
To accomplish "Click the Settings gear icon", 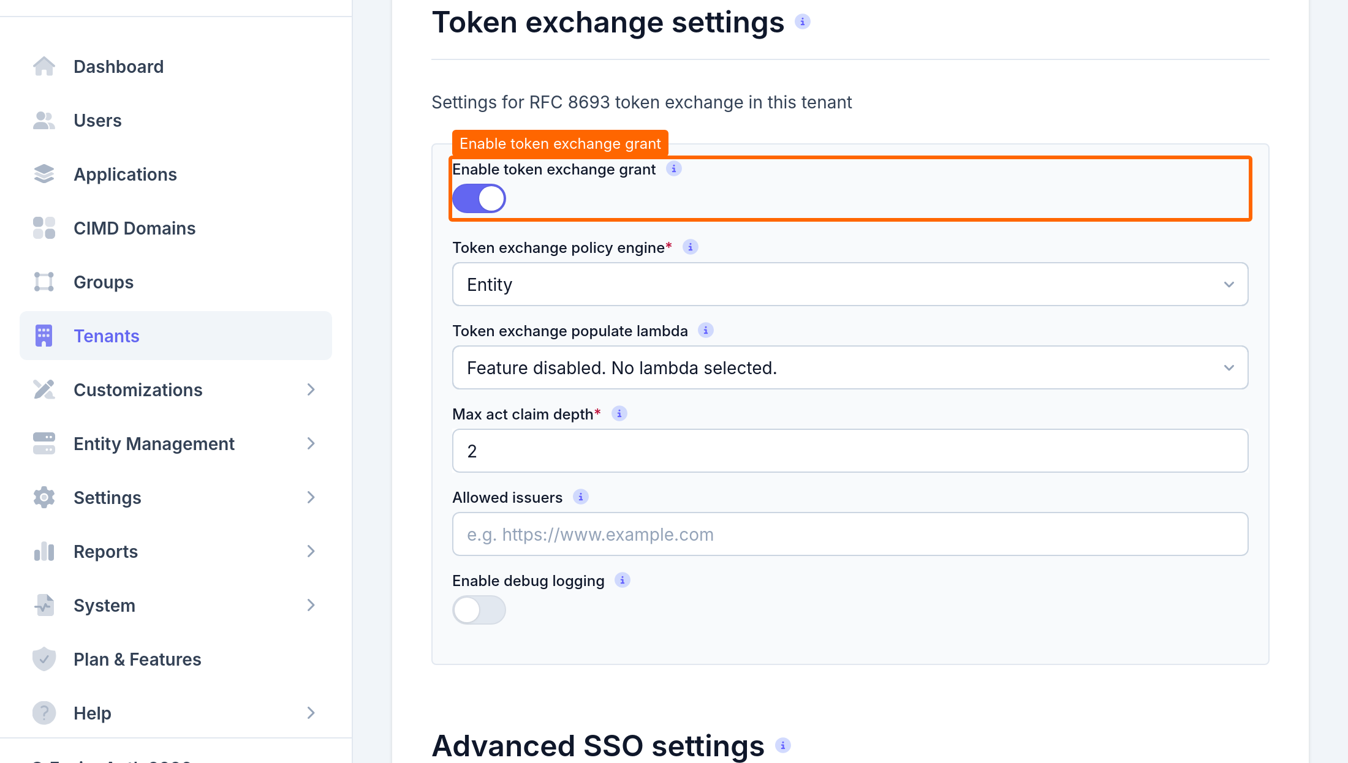I will pyautogui.click(x=44, y=497).
